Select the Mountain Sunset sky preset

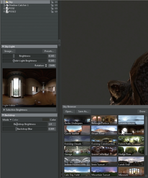[x=104, y=172]
